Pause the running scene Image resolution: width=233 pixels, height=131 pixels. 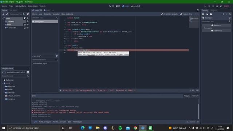point(209,6)
